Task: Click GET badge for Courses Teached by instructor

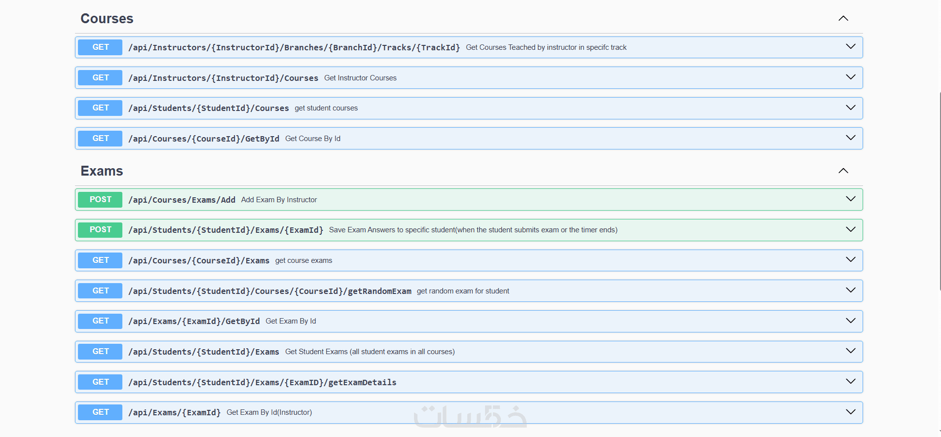Action: pyautogui.click(x=100, y=47)
